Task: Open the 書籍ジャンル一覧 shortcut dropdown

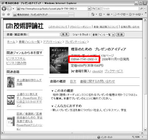Action: coord(103,35)
